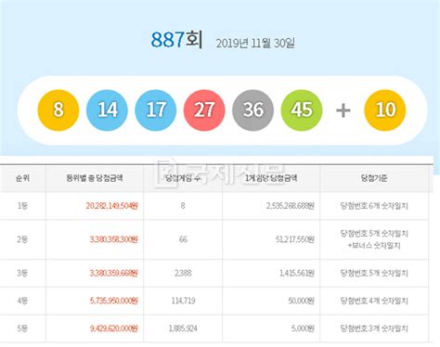Viewport: 440px width, 347px height.
Task: Click winner count 1,885,924
Action: click(x=183, y=328)
